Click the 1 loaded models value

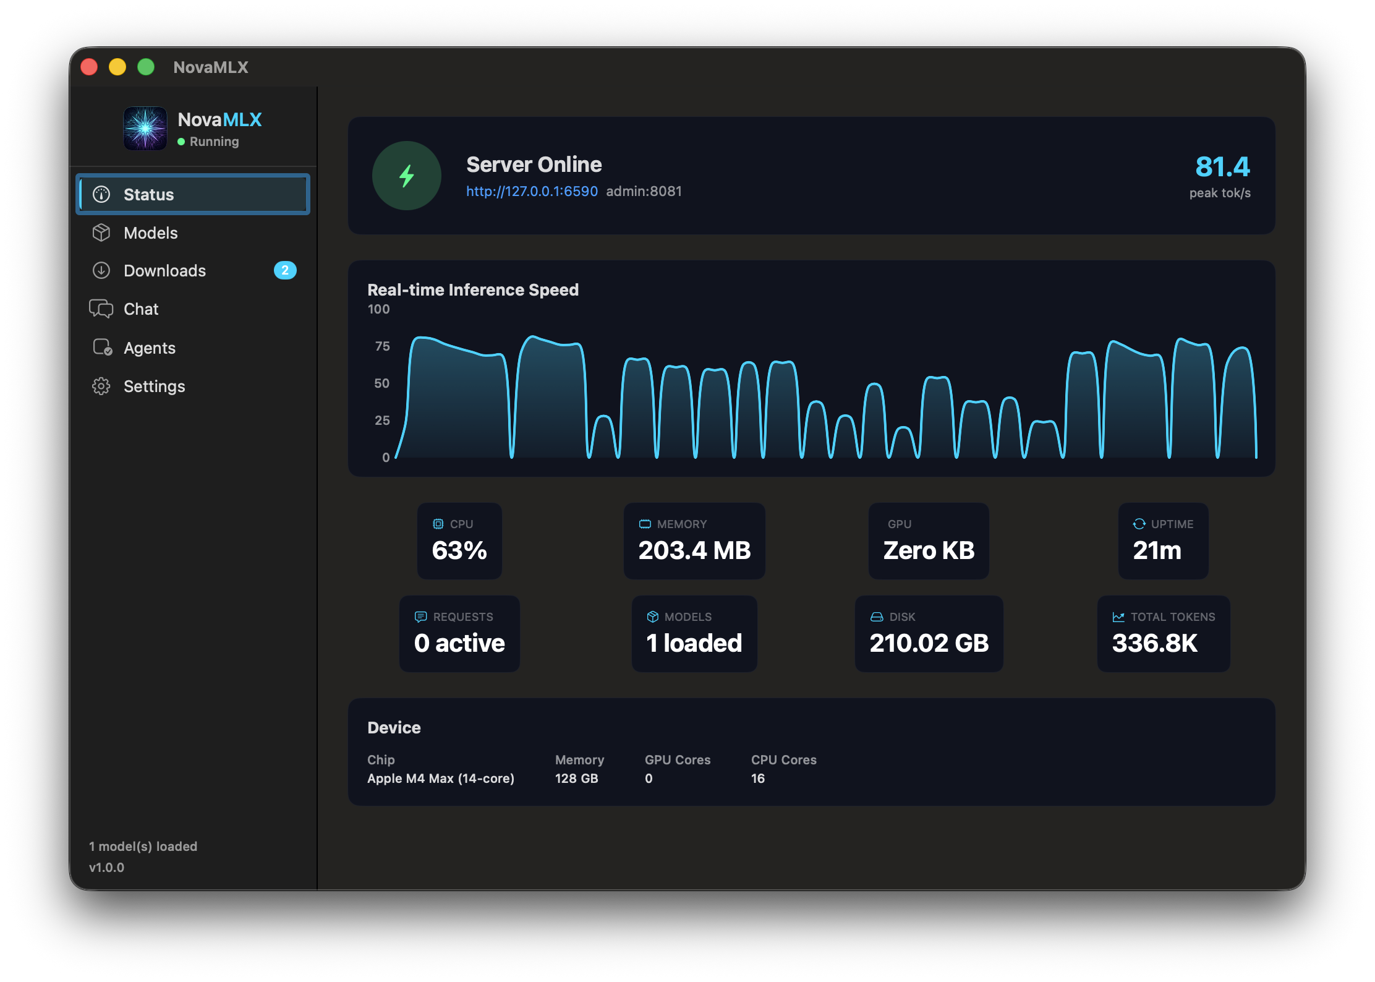(694, 643)
